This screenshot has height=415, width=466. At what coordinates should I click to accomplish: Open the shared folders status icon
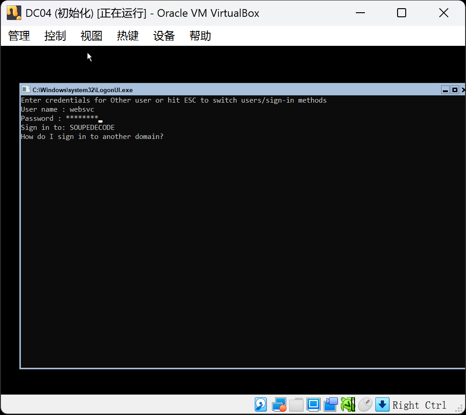coord(296,404)
